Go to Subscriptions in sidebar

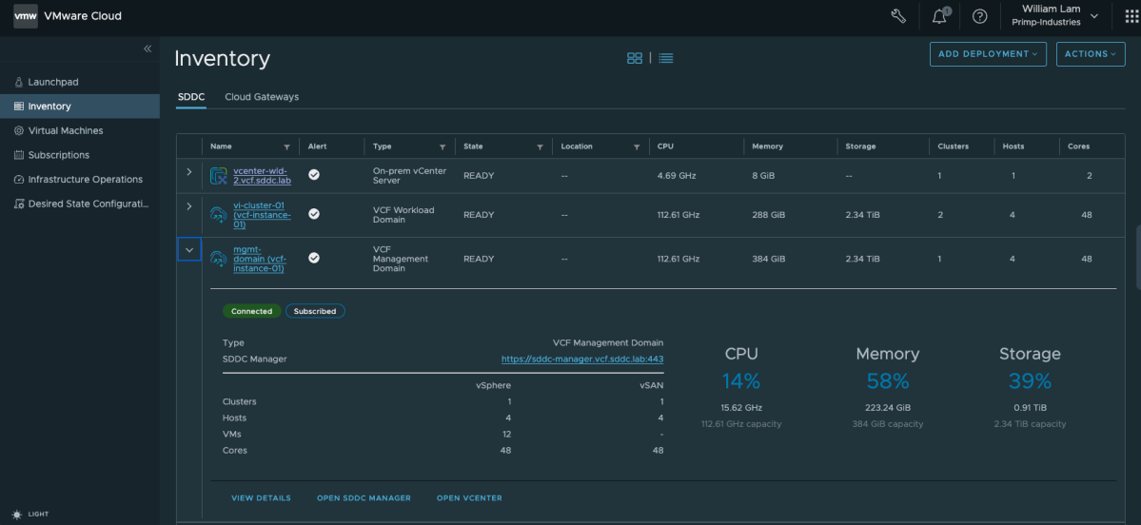point(59,155)
